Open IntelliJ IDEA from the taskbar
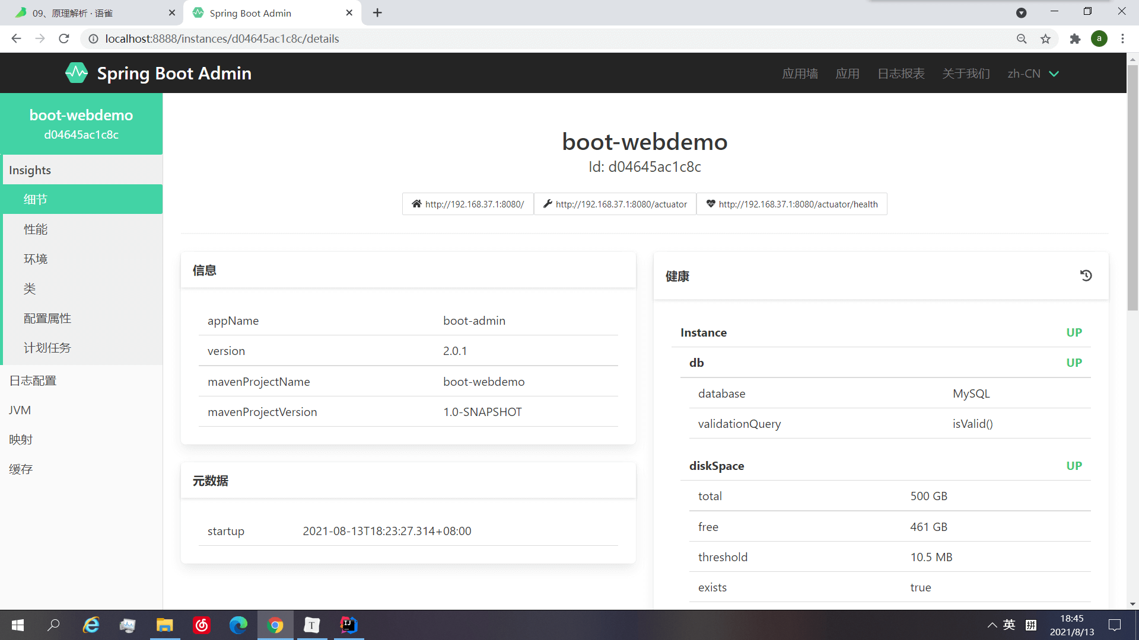 point(348,625)
